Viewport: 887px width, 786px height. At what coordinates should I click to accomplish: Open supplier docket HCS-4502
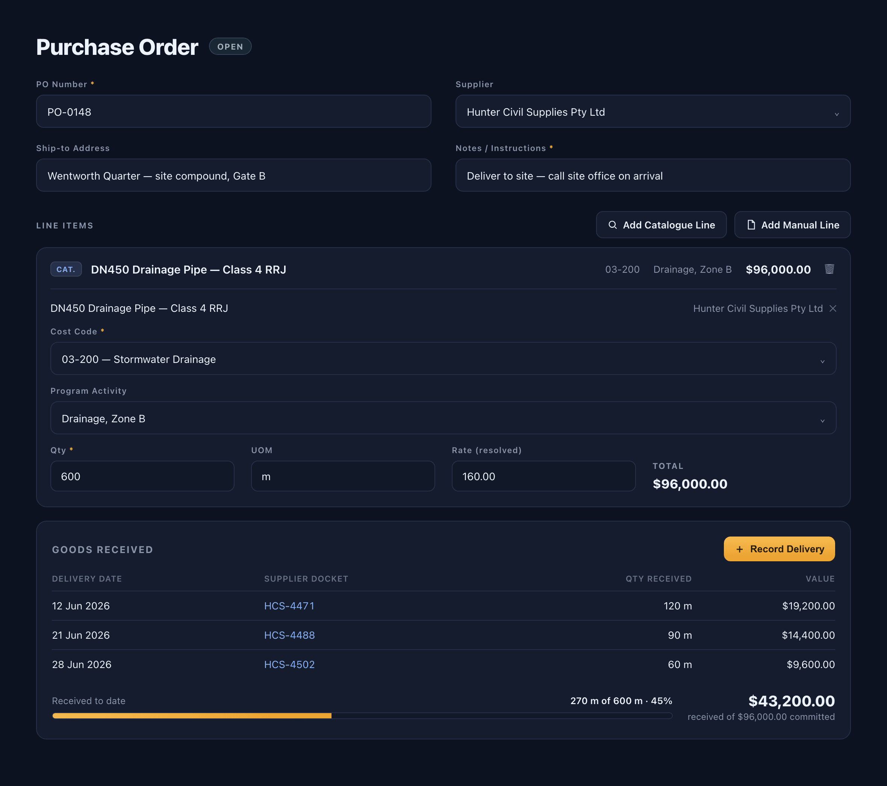coord(289,665)
